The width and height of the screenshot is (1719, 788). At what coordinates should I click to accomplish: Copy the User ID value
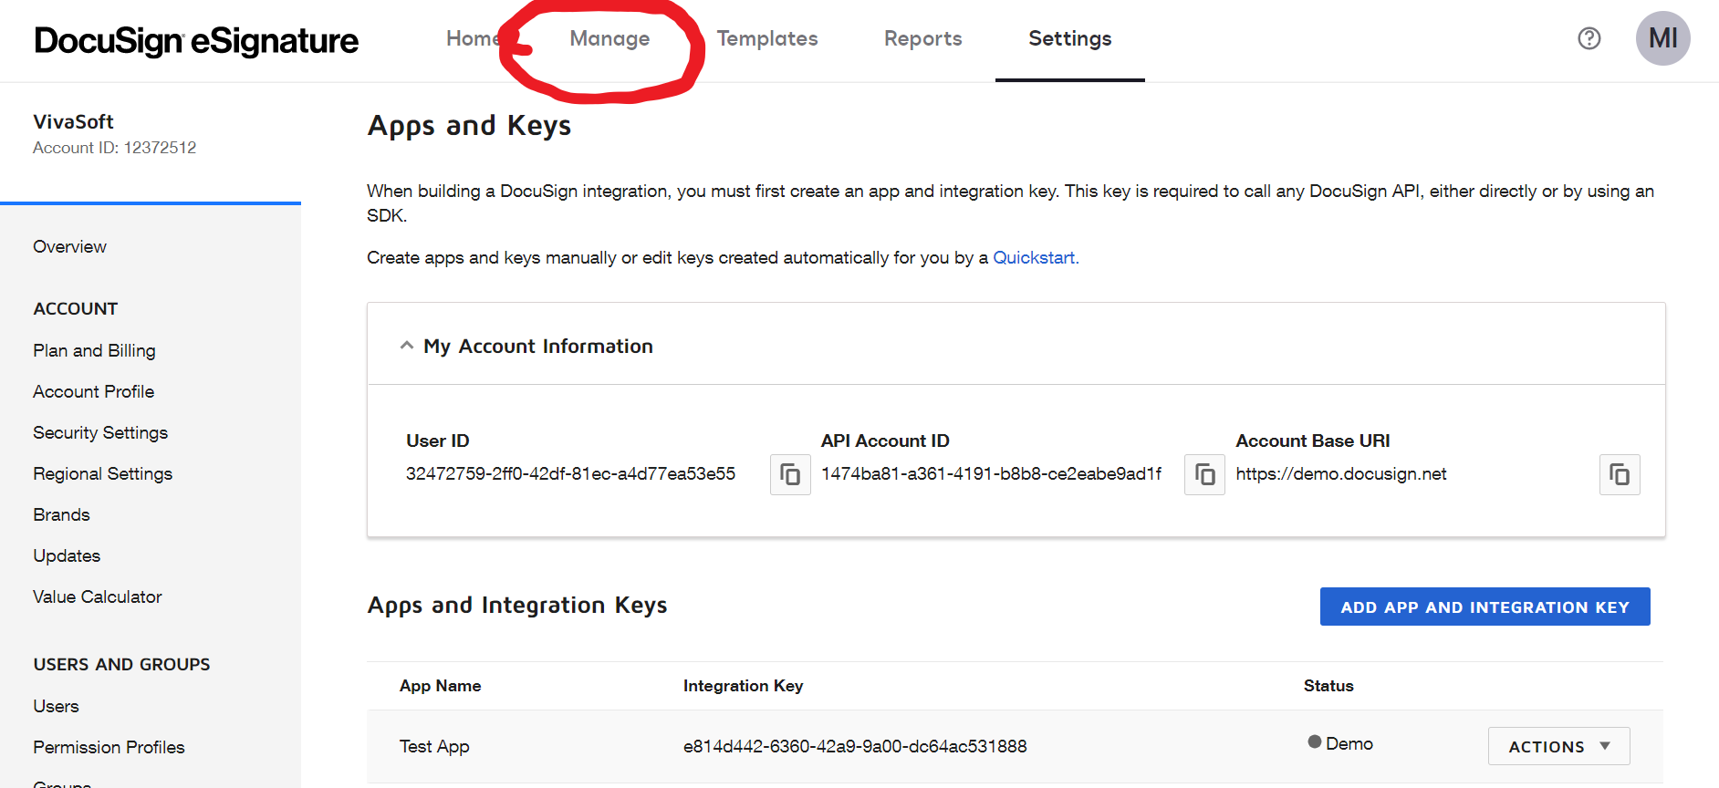pyautogui.click(x=789, y=474)
